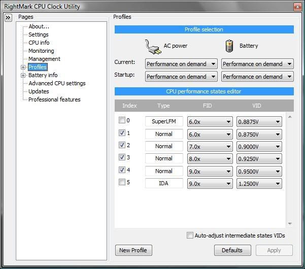Uncheck performance state index 3

pos(122,157)
